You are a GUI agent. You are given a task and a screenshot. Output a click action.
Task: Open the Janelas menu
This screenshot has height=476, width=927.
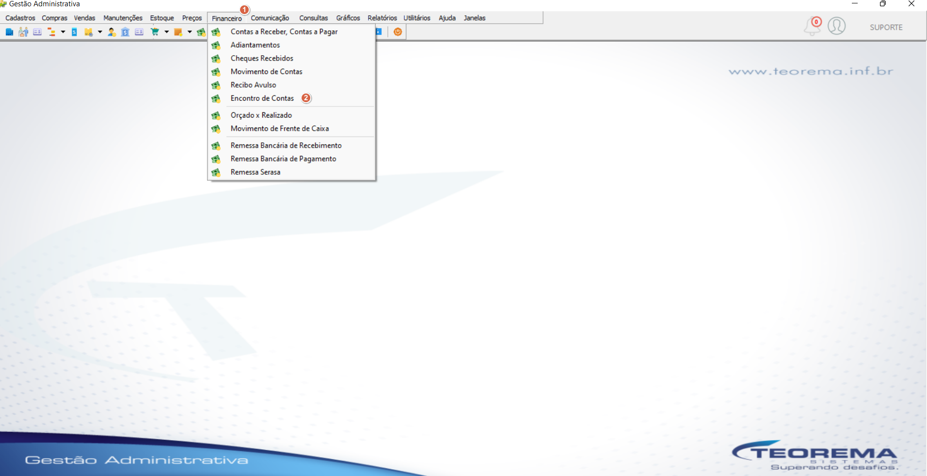tap(474, 18)
